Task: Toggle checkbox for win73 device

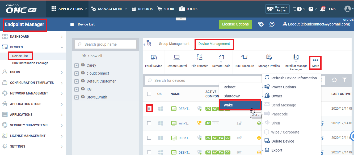Action: click(149, 123)
